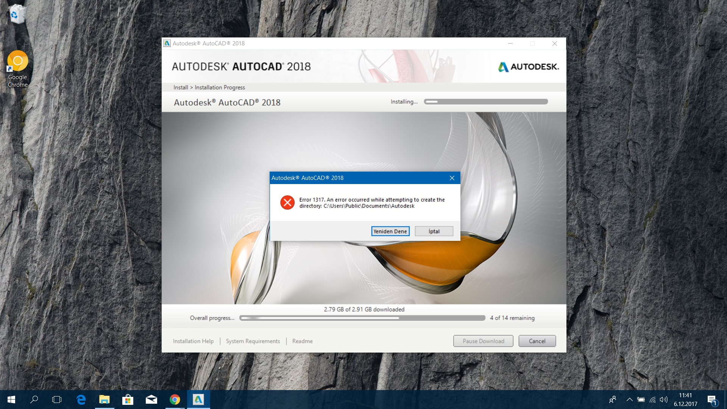Open Task View from taskbar
The width and height of the screenshot is (727, 409).
click(x=57, y=400)
